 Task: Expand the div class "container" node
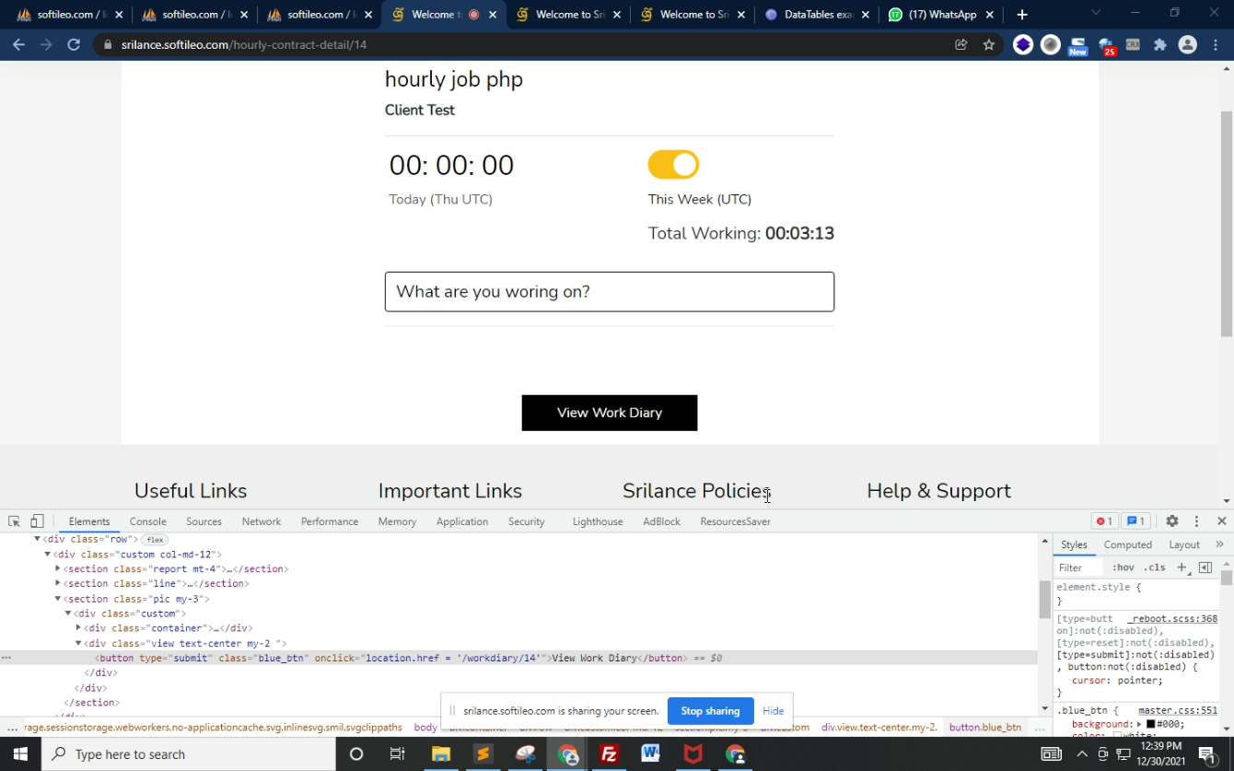pyautogui.click(x=78, y=628)
